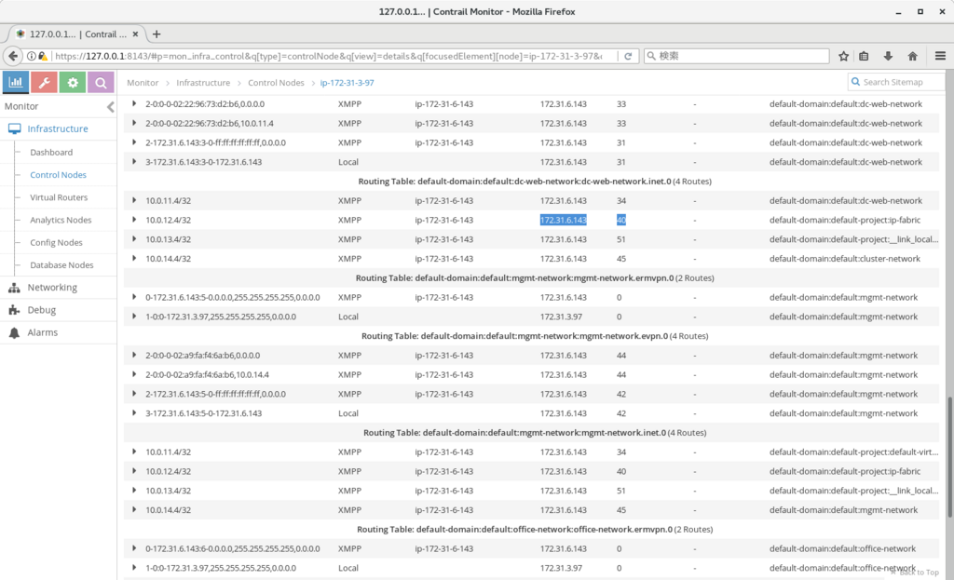Click the Infrastructure monitor icon in the sidebar

point(15,128)
